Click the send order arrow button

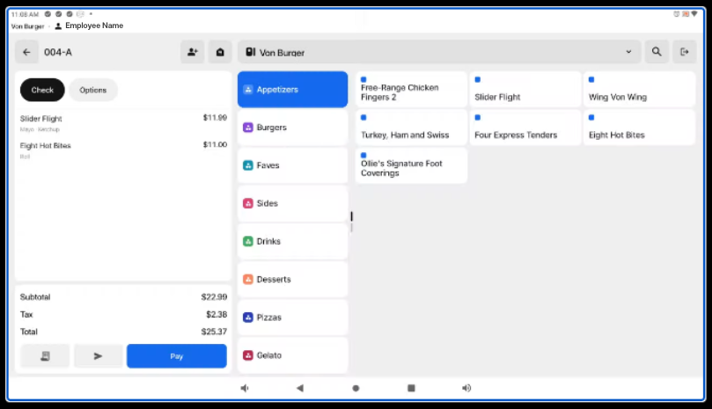pos(98,356)
